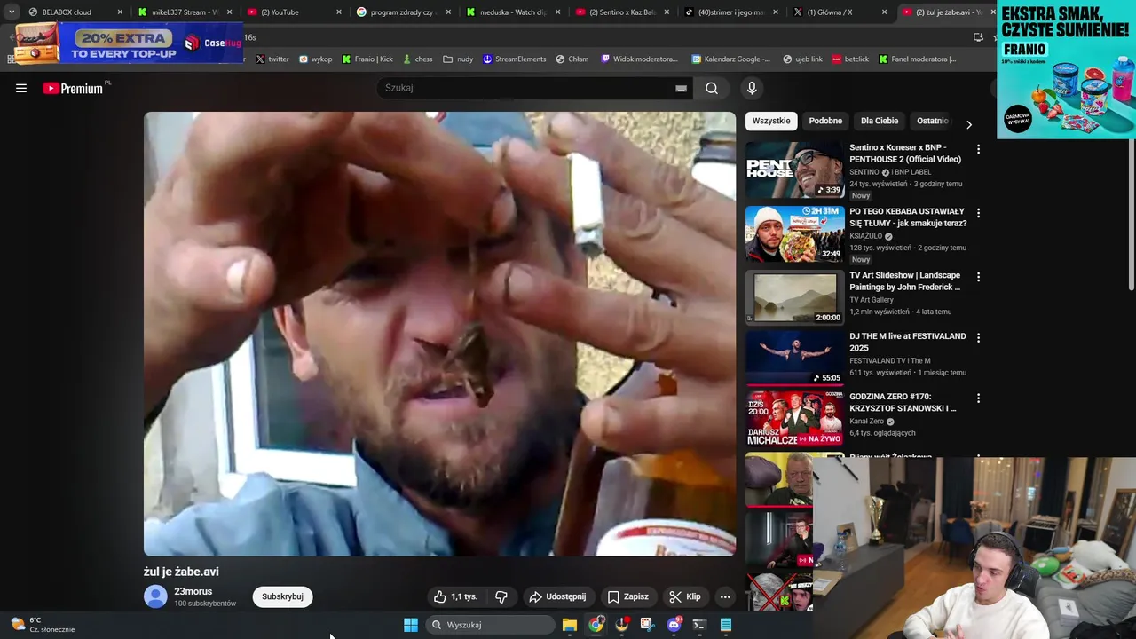This screenshot has height=639, width=1136.
Task: Open the 23morus channel avatar
Action: point(155,596)
